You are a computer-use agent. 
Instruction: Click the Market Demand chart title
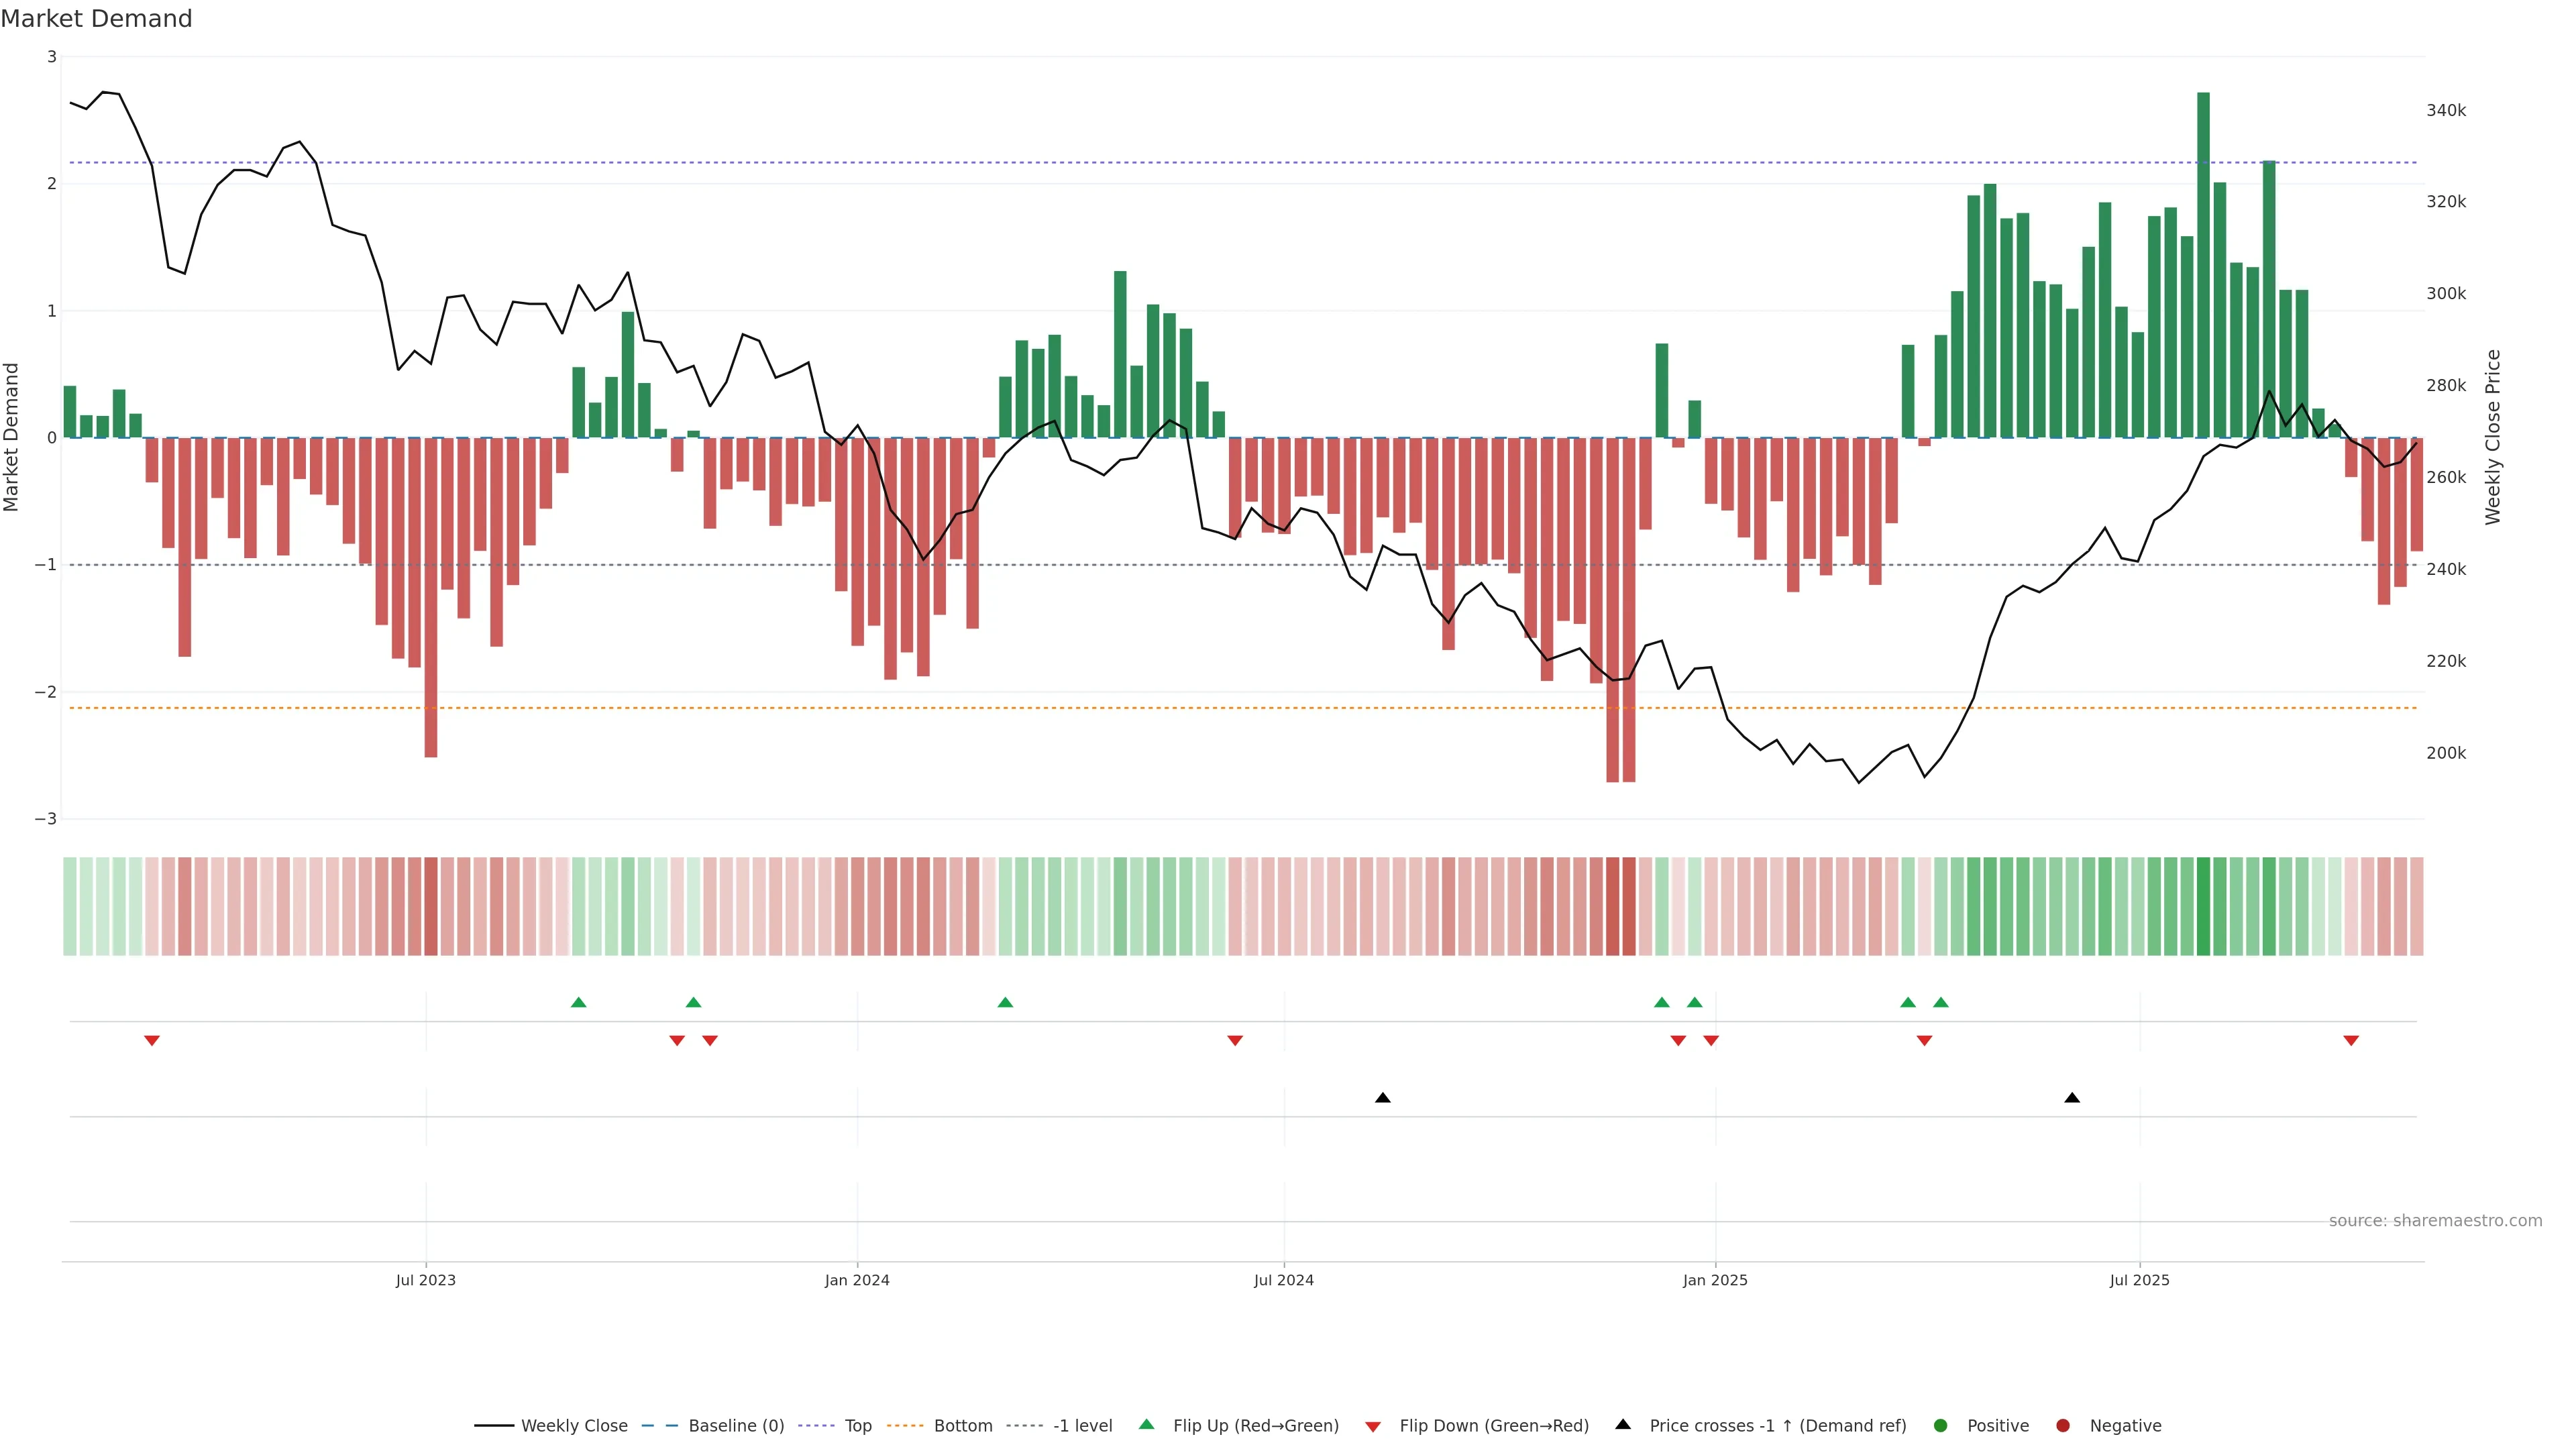click(96, 19)
